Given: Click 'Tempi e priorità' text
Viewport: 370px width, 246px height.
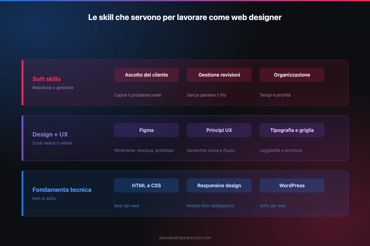Looking at the screenshot, I should point(275,95).
